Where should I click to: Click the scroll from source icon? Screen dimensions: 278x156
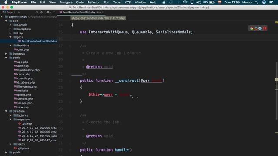coord(37,12)
